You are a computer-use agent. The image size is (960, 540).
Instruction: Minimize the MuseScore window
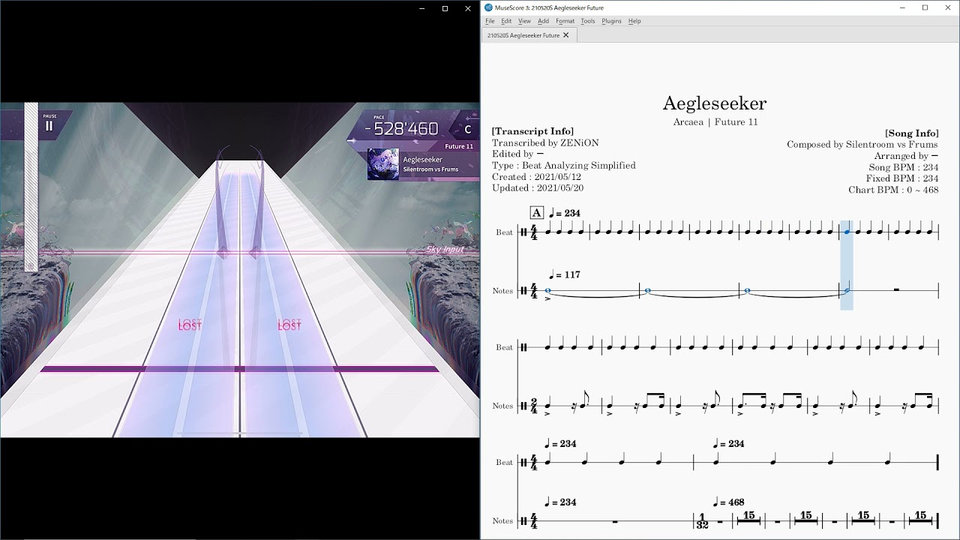point(901,7)
